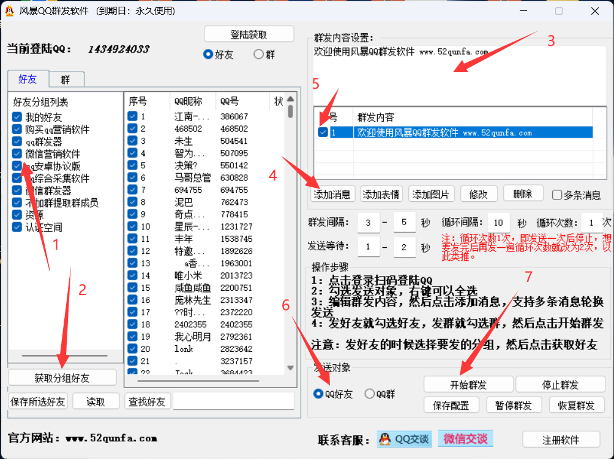
Task: Click the 登陆获取 login button
Action: [249, 34]
